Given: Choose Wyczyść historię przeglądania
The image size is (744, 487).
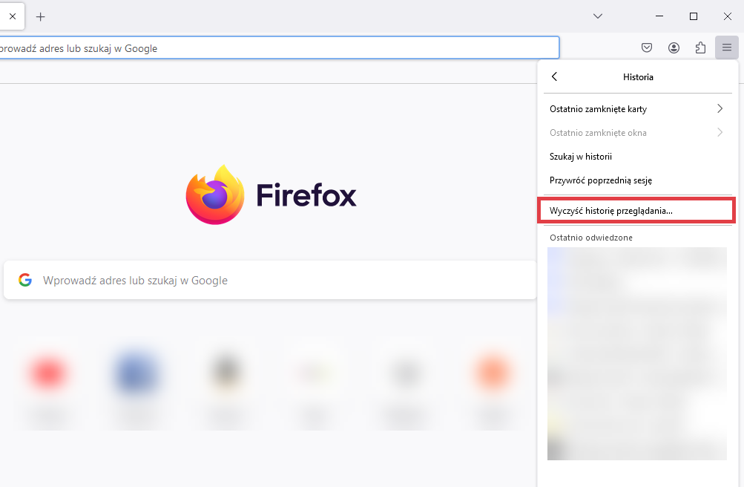Looking at the screenshot, I should [x=636, y=210].
